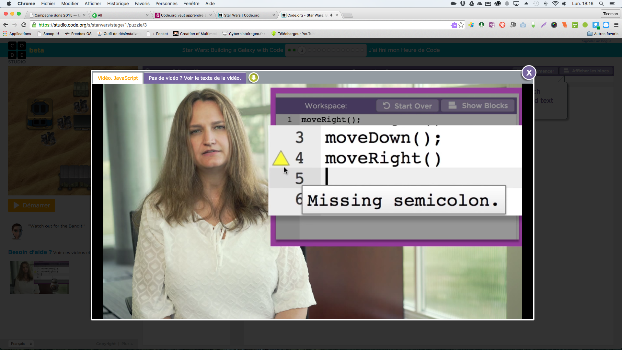Click the orange book extension icon
Screen dimensions: 622x350
tap(564, 25)
